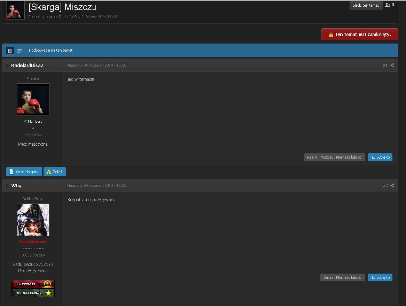Click 1KK MEMBERS award badge
Image resolution: width=406 pixels, height=306 pixels.
[x=33, y=284]
